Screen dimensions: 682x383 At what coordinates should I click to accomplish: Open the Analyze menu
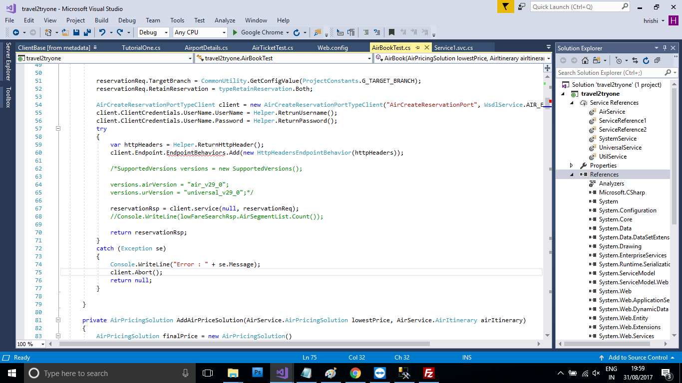point(225,20)
